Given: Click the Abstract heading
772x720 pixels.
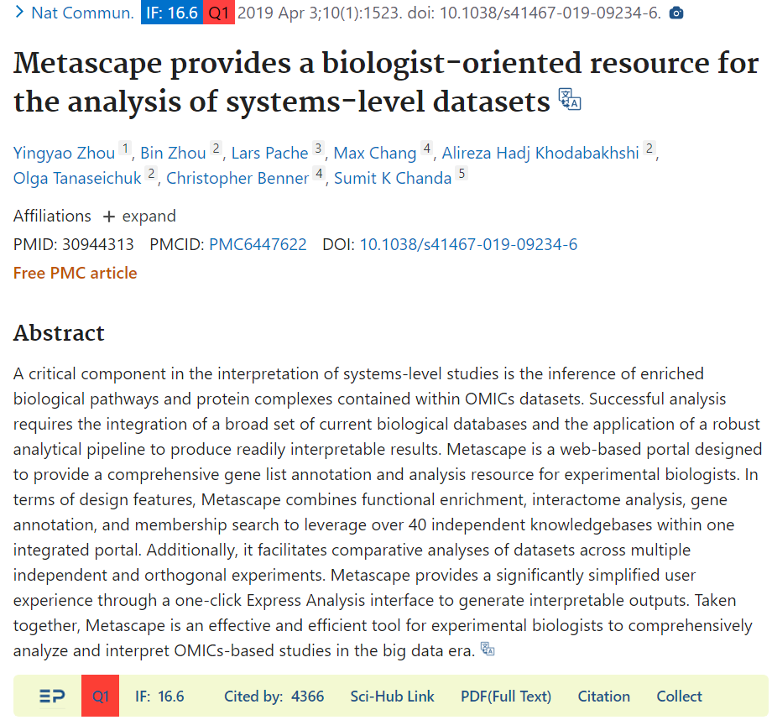Looking at the screenshot, I should tap(59, 333).
